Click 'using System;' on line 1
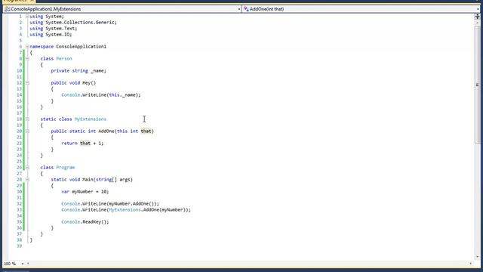The width and height of the screenshot is (483, 272). click(47, 17)
